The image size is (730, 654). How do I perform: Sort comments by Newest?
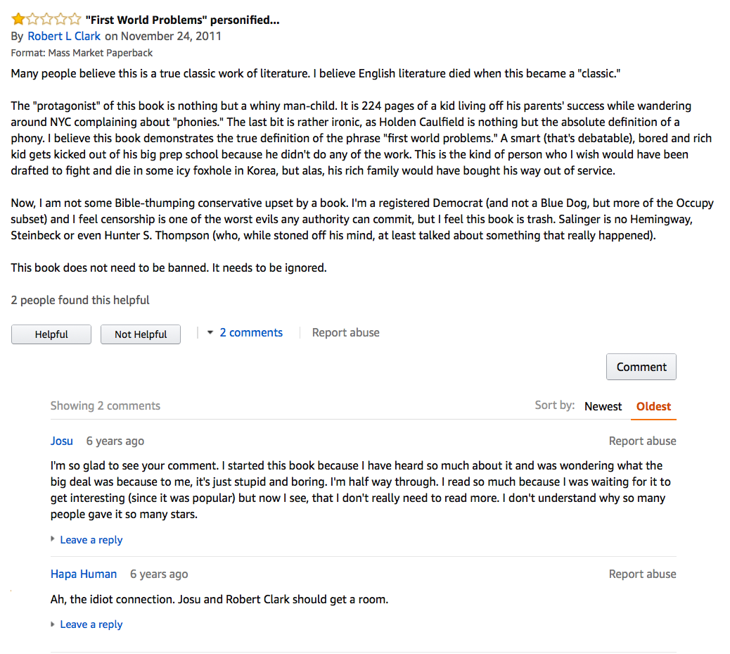[x=603, y=406]
